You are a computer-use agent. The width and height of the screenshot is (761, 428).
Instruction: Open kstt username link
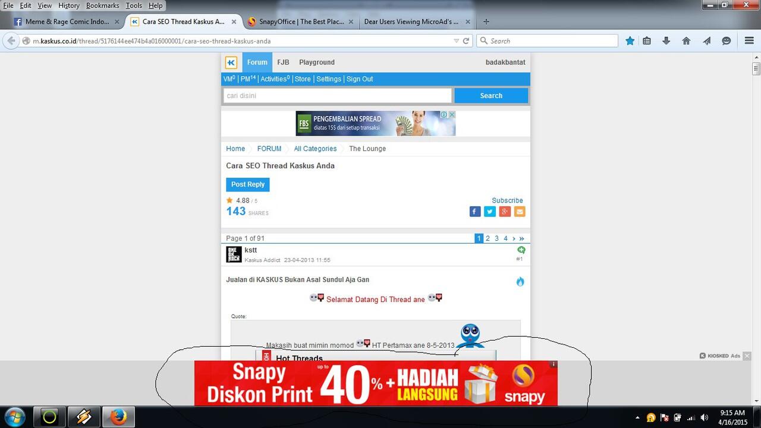point(251,250)
